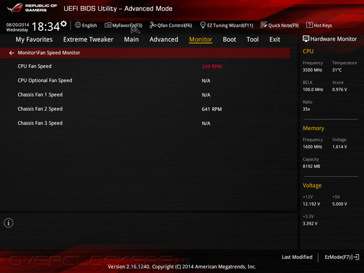
Task: Click the 249 RPM value
Action: [212, 67]
